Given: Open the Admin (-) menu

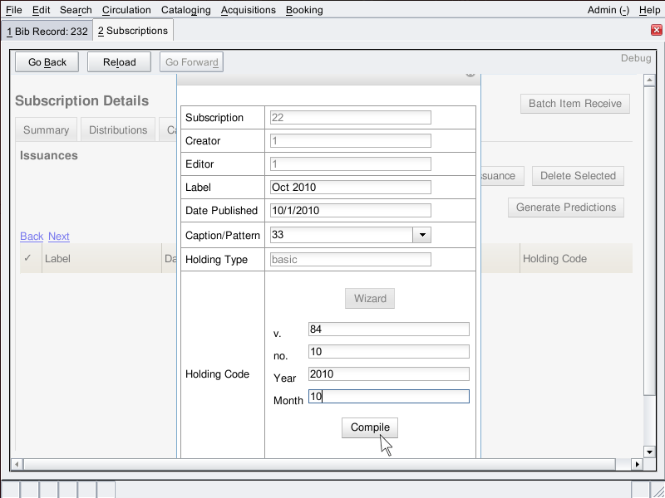Looking at the screenshot, I should (608, 10).
